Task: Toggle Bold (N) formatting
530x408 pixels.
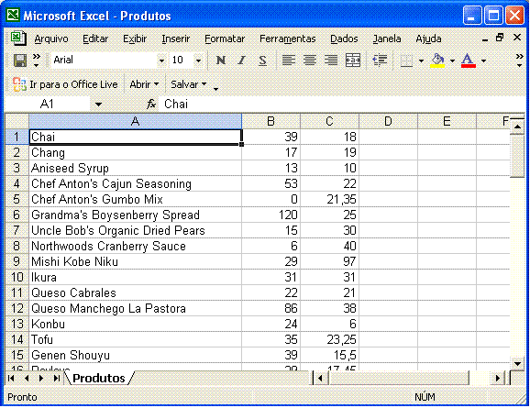Action: 221,61
